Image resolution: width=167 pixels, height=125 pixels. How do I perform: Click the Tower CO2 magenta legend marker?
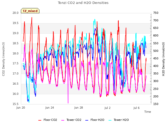pyautogui.click(x=63, y=120)
